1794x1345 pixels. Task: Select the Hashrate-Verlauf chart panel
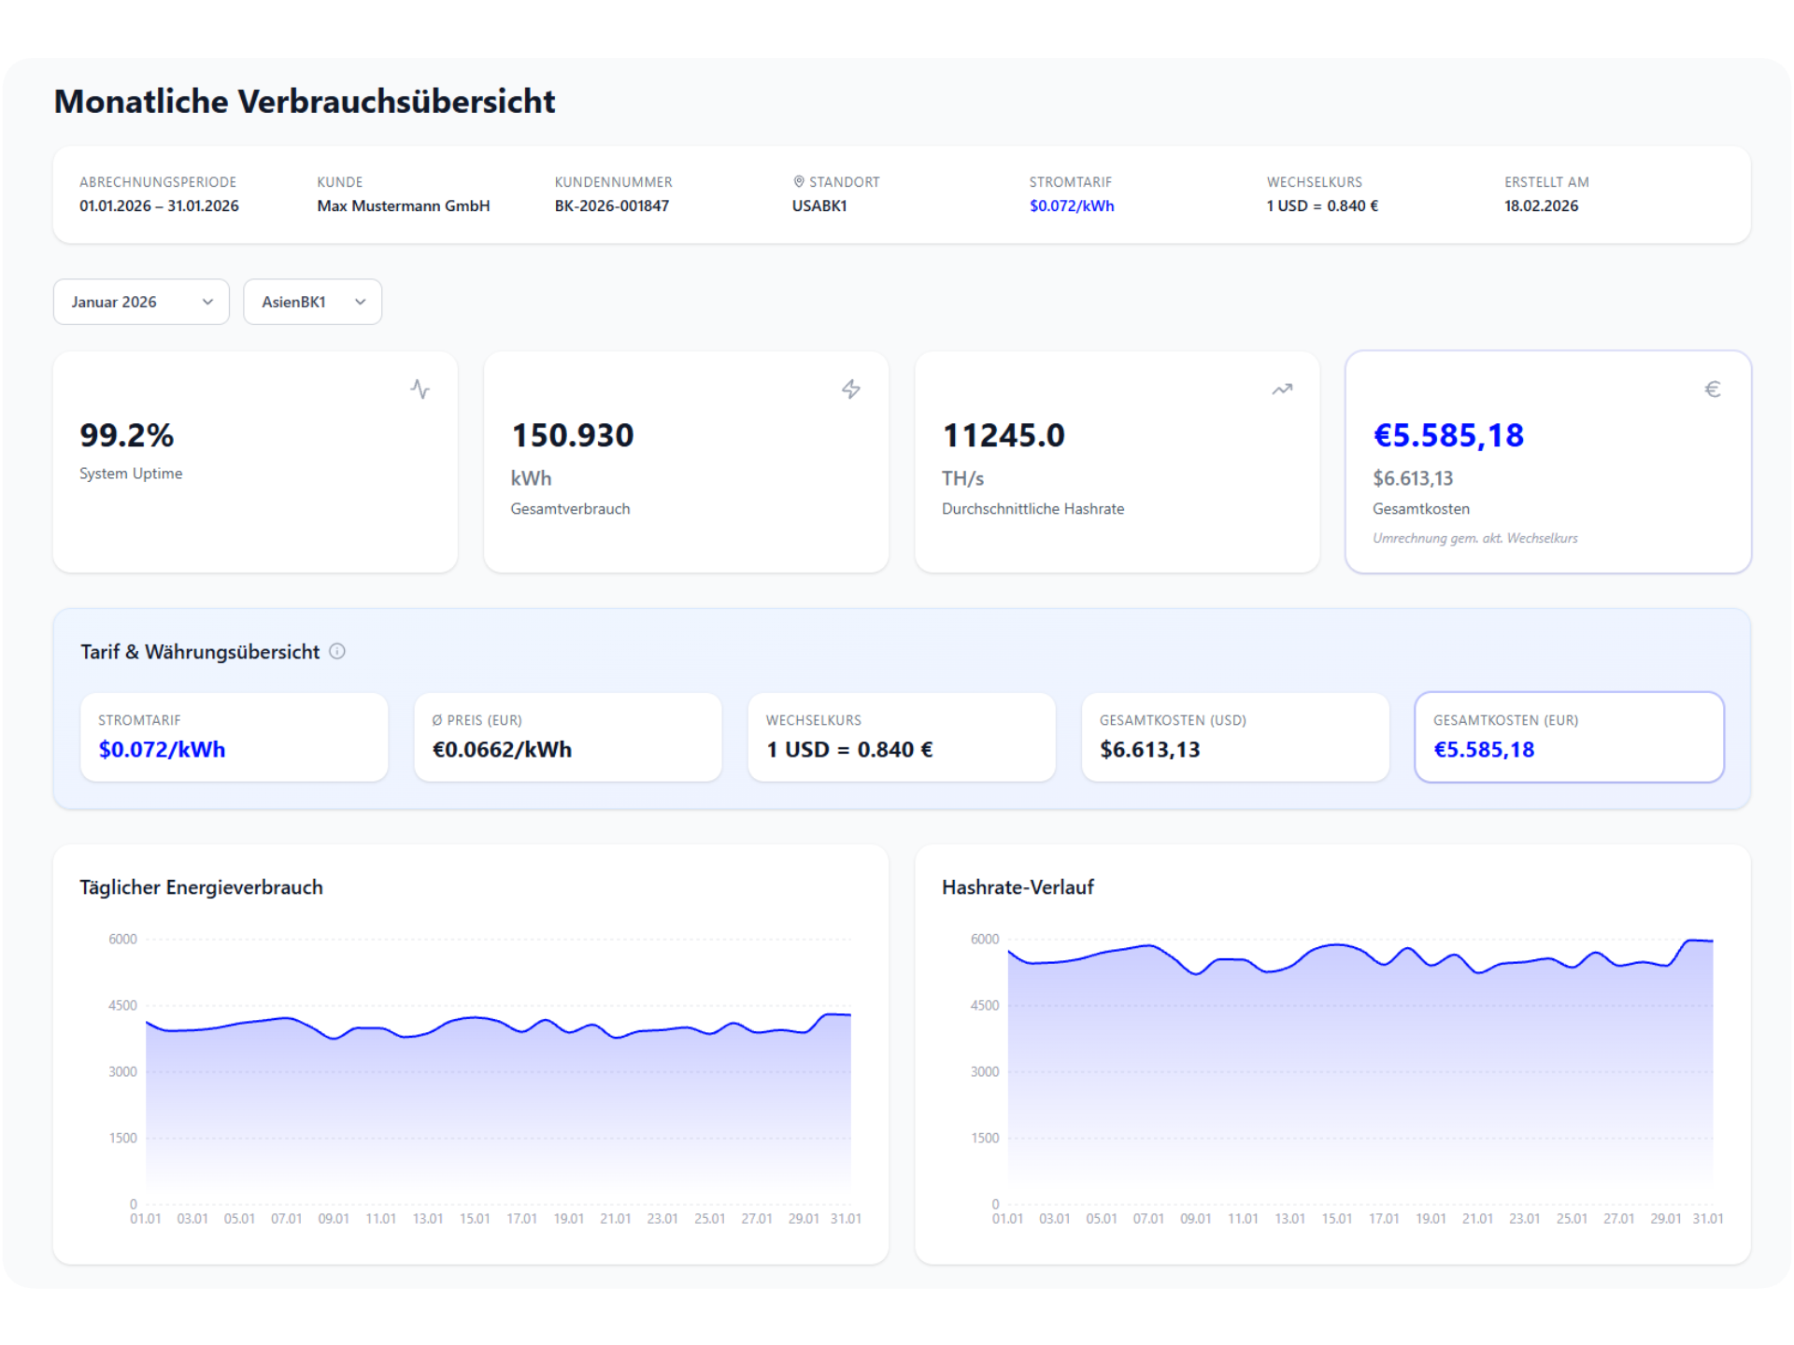click(x=1334, y=1055)
